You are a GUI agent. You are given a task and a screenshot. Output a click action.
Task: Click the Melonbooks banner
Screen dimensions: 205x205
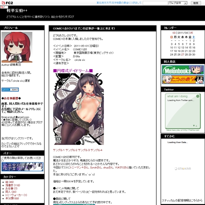point(183,70)
